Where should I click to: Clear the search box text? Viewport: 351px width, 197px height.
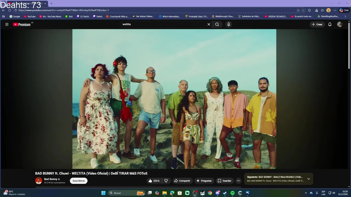209,24
